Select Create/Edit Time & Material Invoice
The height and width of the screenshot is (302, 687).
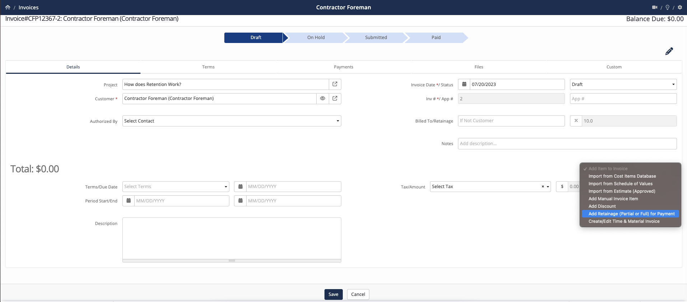pos(630,221)
